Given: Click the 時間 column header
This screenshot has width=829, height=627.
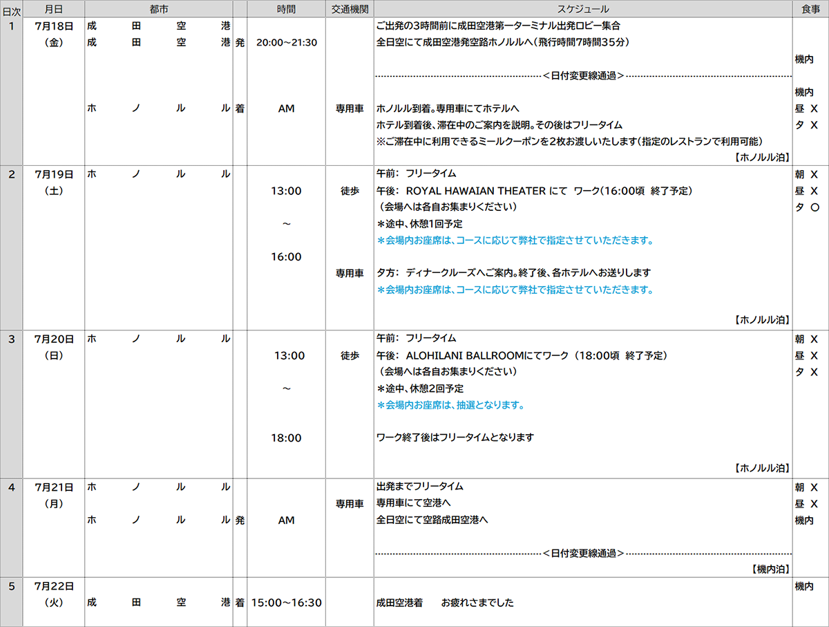Looking at the screenshot, I should coord(286,9).
